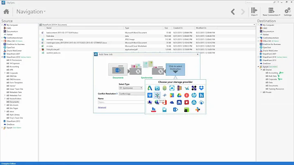Click the Conflict Resolution help icon
Image resolution: width=294 pixels, height=165 pixels.
117,94
